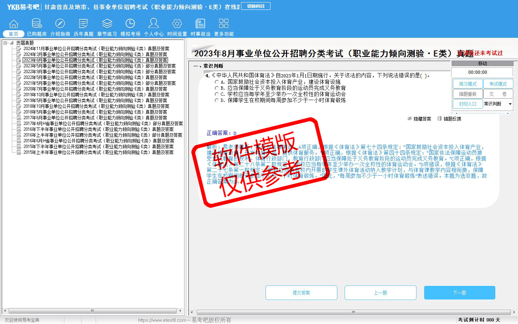Screen dimensions: 518x324
Task: Toggle 隐藏答案 to hide the answer
Action: pyautogui.click(x=419, y=119)
